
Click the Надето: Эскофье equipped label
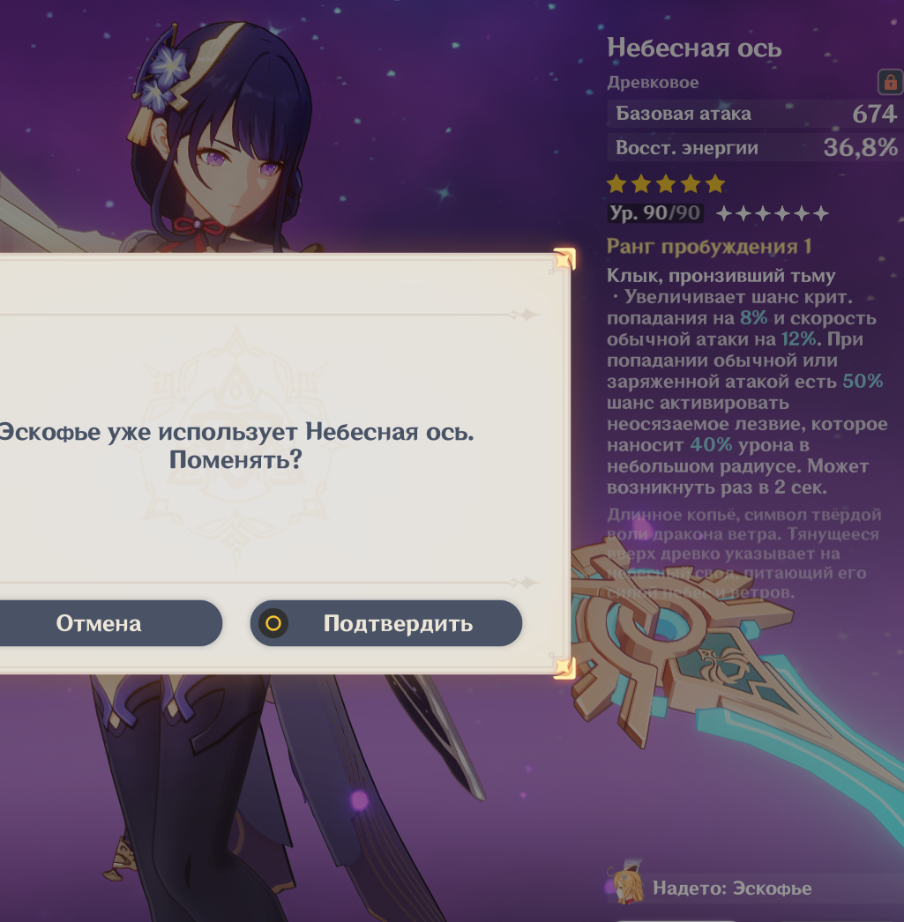(732, 888)
